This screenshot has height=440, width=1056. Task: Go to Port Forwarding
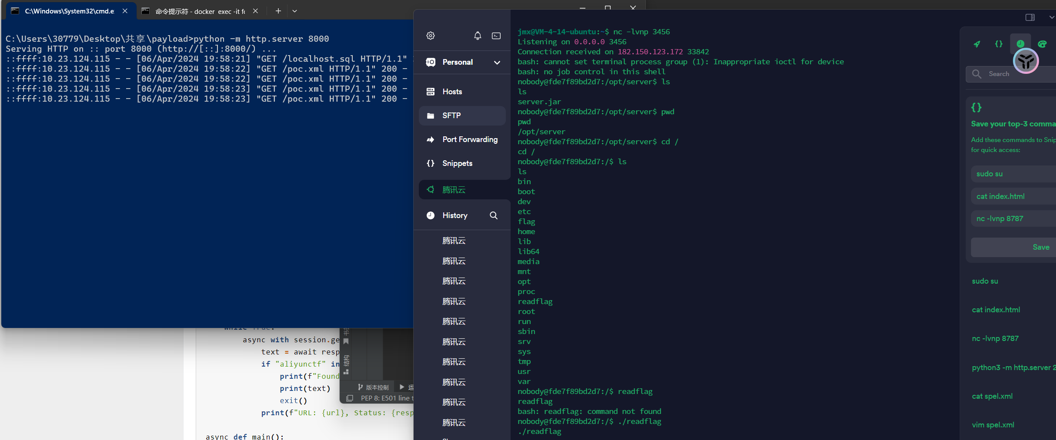tap(462, 139)
